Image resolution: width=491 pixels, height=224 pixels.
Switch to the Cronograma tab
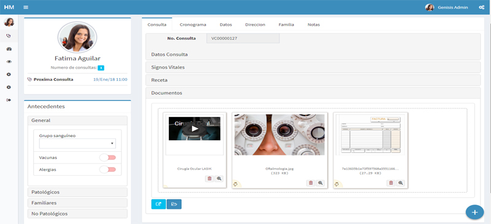193,24
